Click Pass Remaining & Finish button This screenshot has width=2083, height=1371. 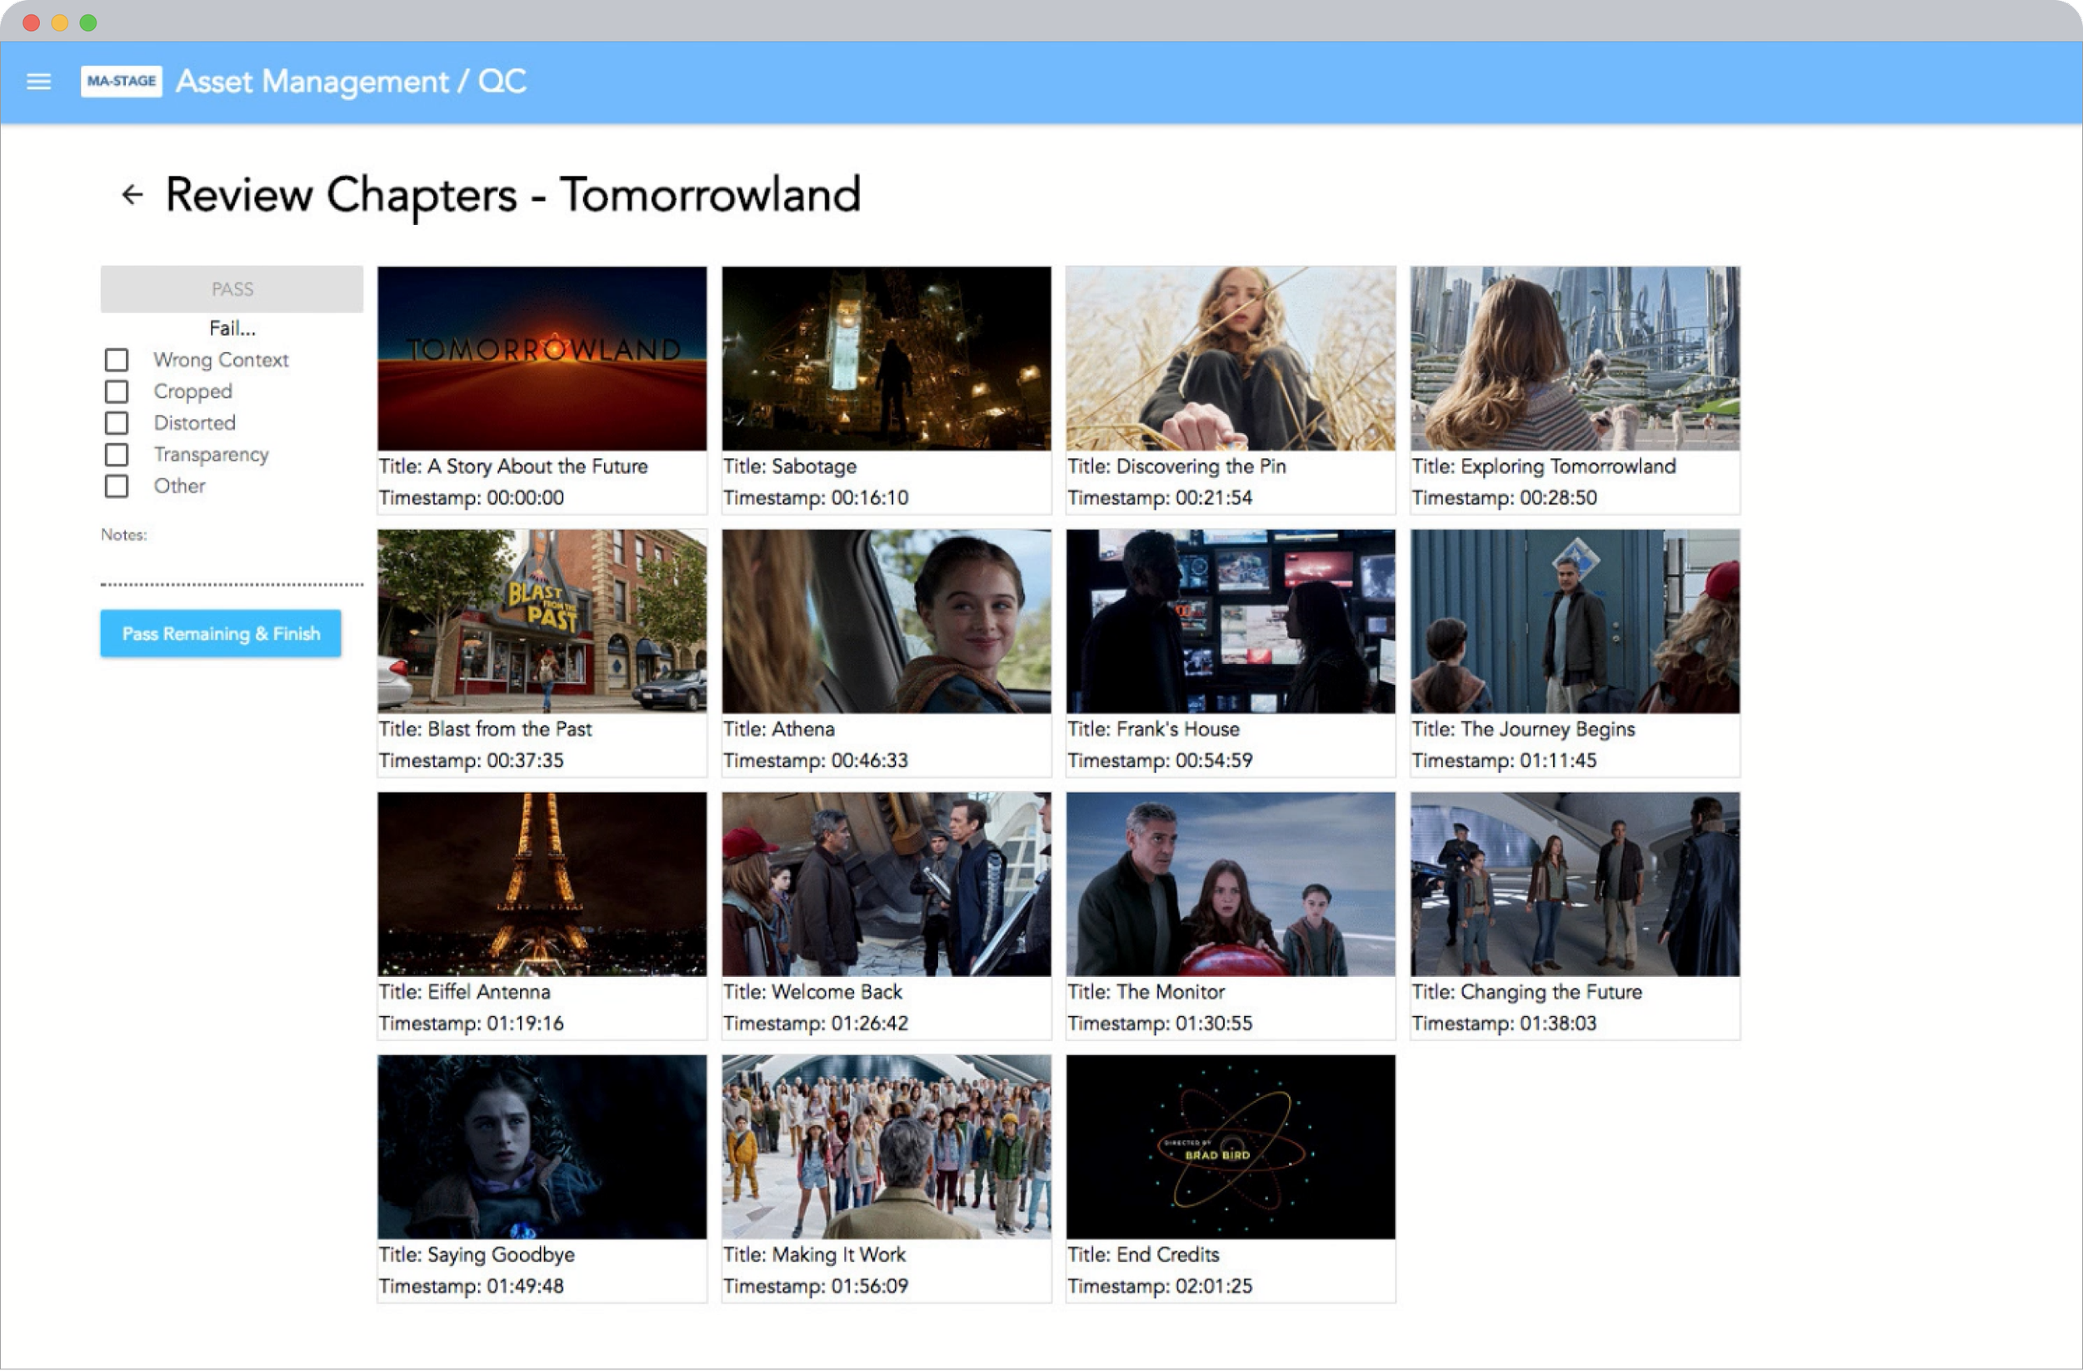coord(221,634)
